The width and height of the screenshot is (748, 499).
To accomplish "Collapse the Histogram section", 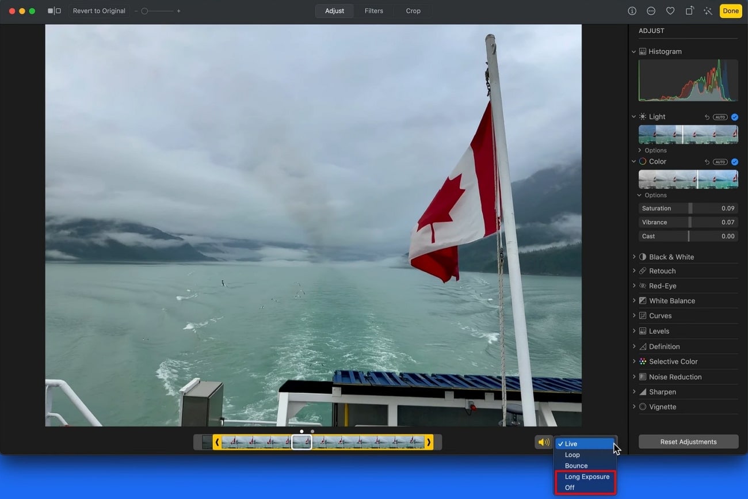I will 634,52.
